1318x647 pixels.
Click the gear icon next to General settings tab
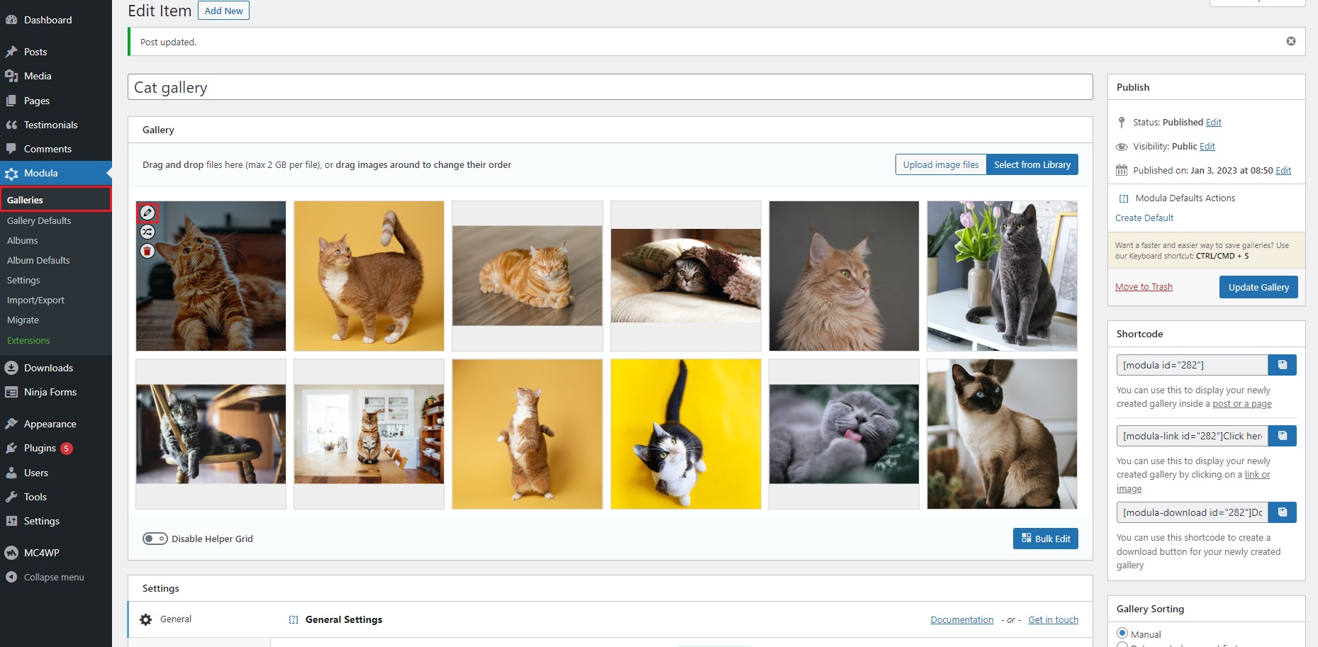point(146,619)
